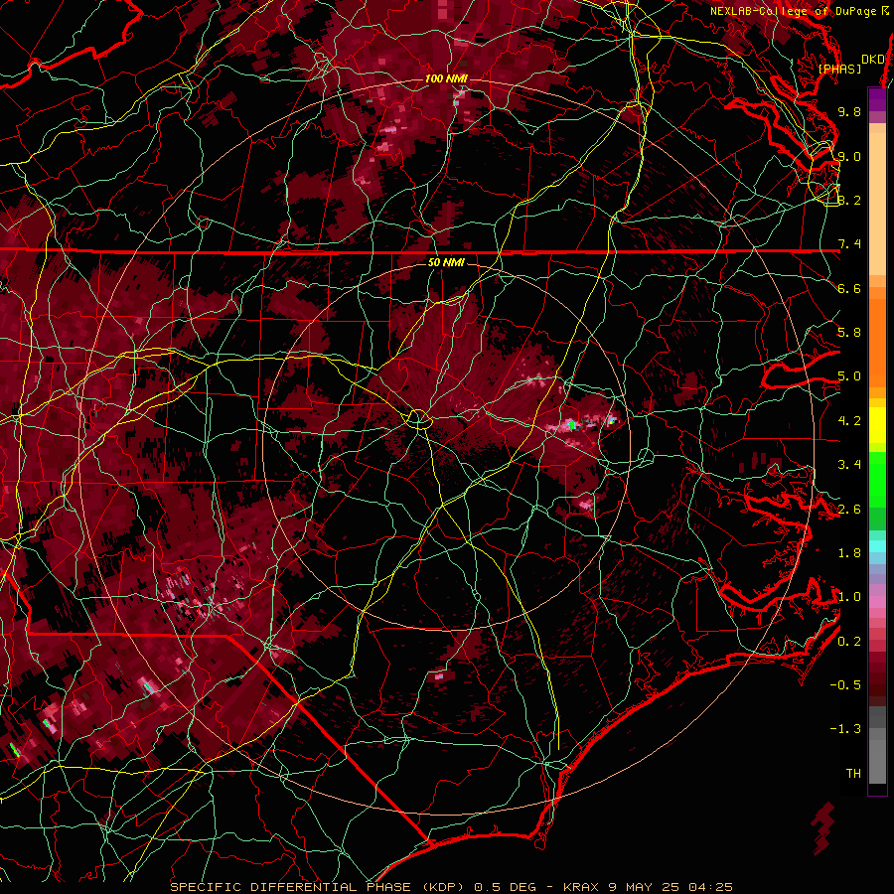Click the -0.5 scale value
The width and height of the screenshot is (894, 894).
(x=845, y=685)
